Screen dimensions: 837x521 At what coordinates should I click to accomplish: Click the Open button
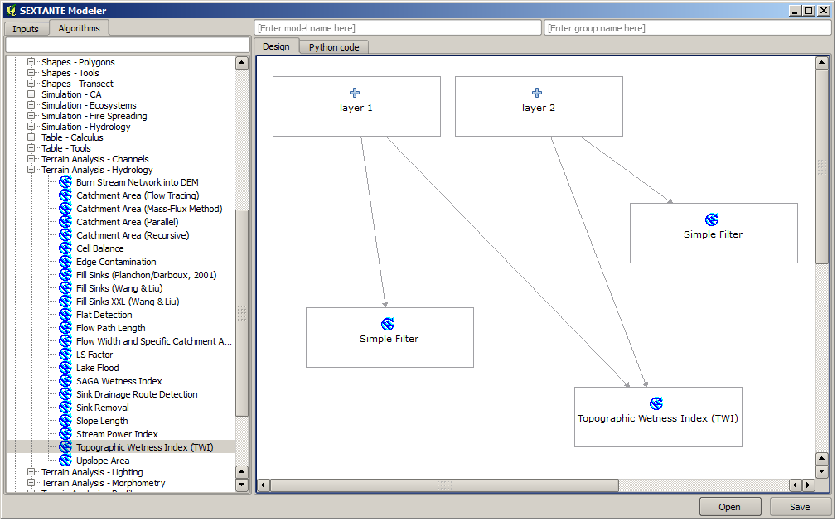pyautogui.click(x=729, y=507)
